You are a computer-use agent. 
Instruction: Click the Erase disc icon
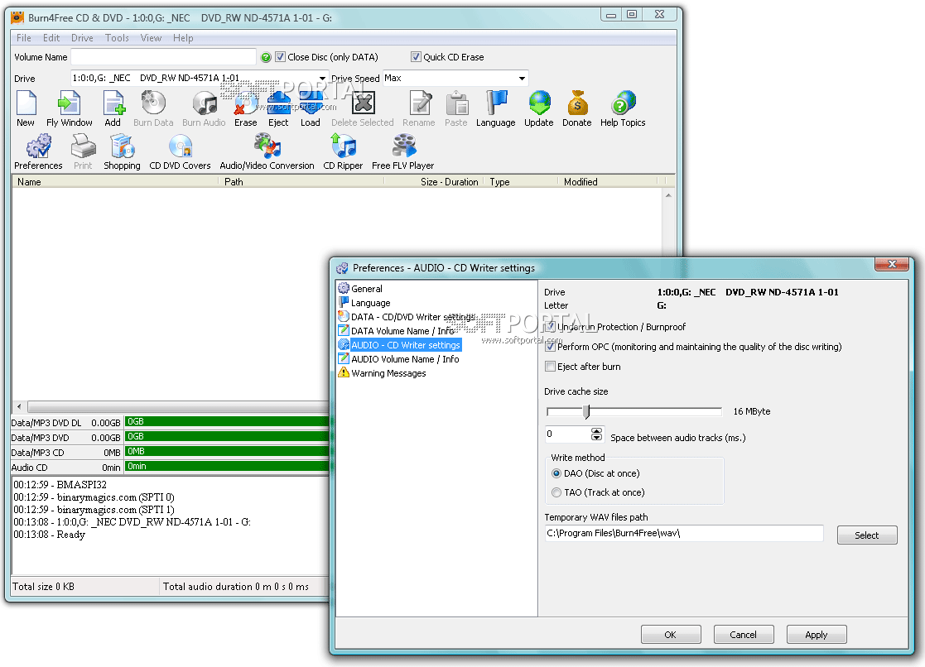pos(245,103)
